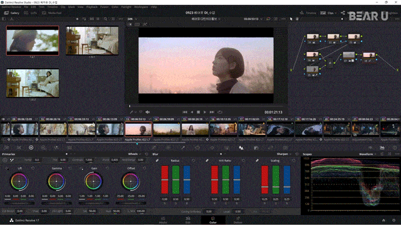Viewport: 401px width, 225px height.
Task: Reset the Offset color wheel
Action: pyautogui.click(x=145, y=168)
